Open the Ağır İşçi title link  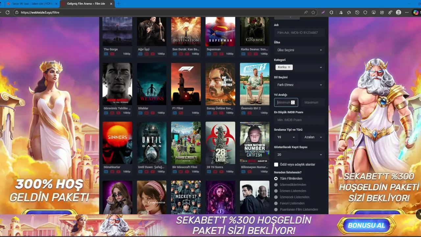144,49
